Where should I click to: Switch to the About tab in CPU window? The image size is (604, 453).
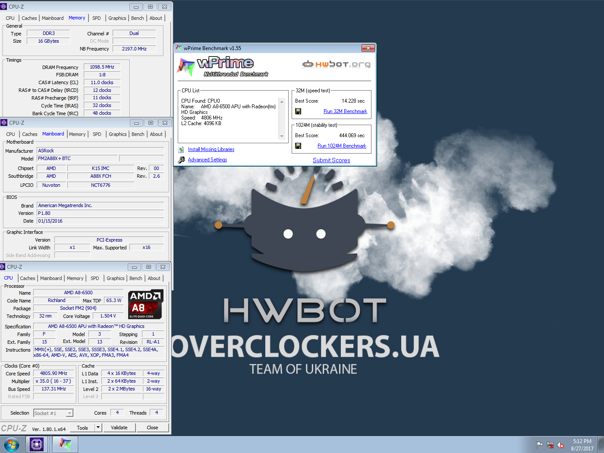[154, 278]
